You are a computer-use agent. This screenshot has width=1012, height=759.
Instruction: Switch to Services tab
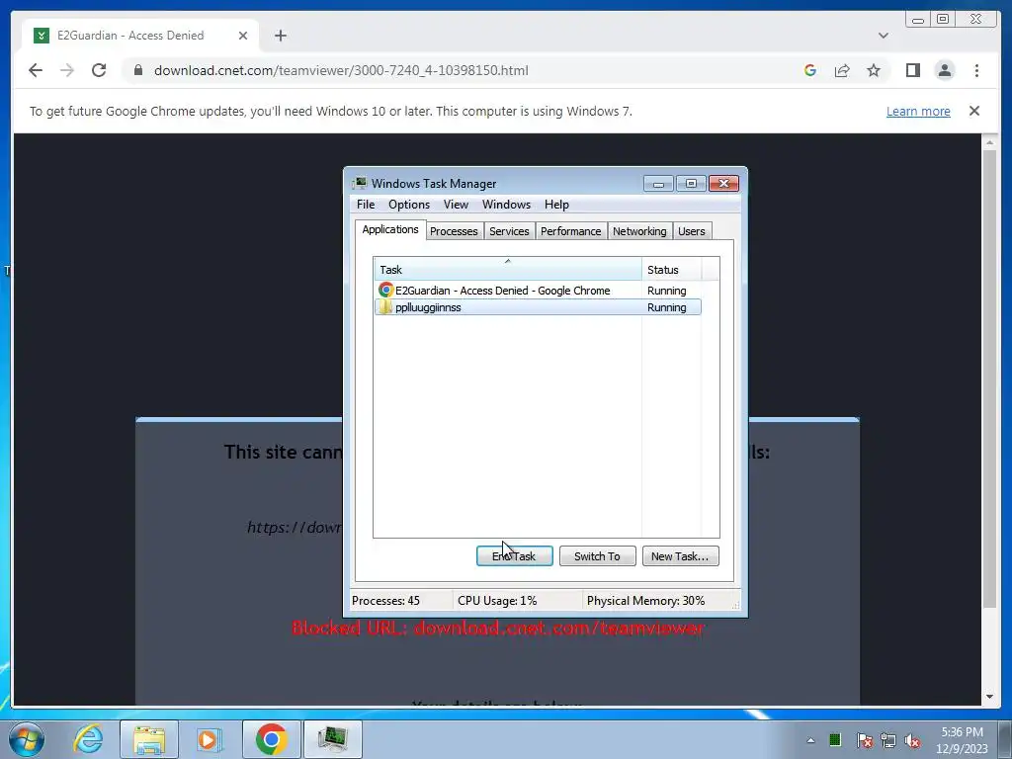click(509, 231)
